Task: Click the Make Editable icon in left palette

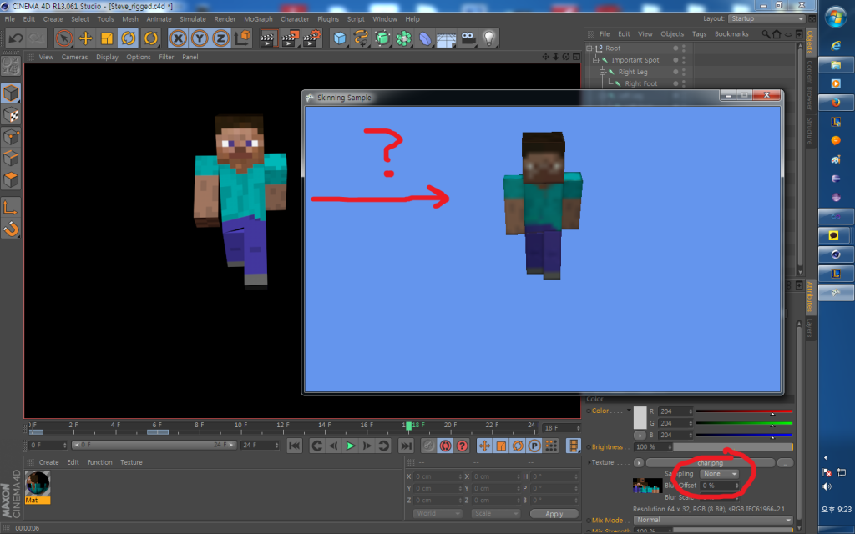Action: point(11,67)
